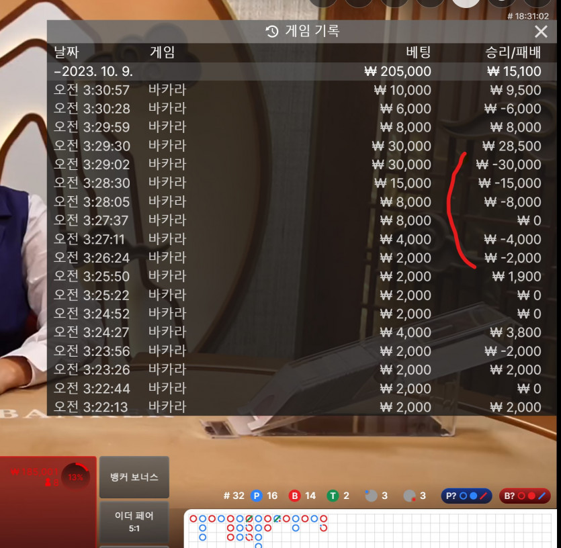Click the banker pair gray-red dot icon
Viewport: 561px width, 548px height.
409,496
